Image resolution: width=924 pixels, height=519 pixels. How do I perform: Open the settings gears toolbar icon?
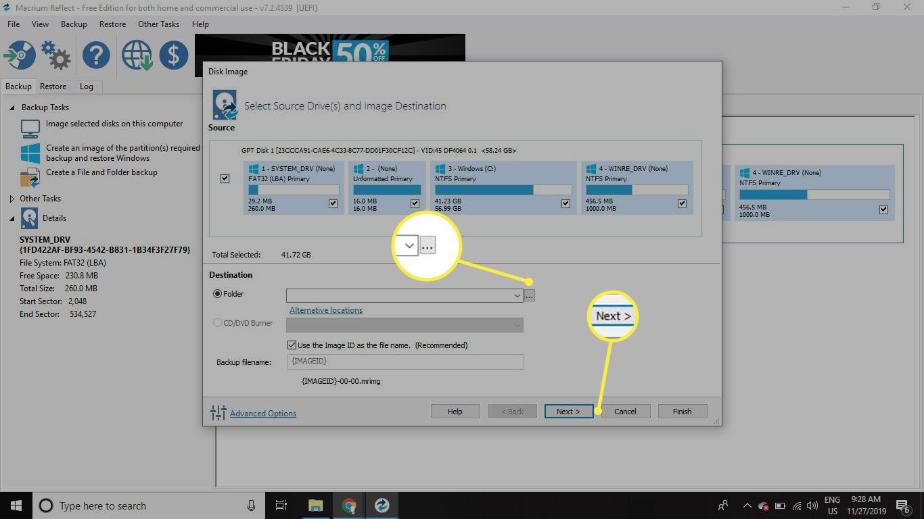pos(56,55)
